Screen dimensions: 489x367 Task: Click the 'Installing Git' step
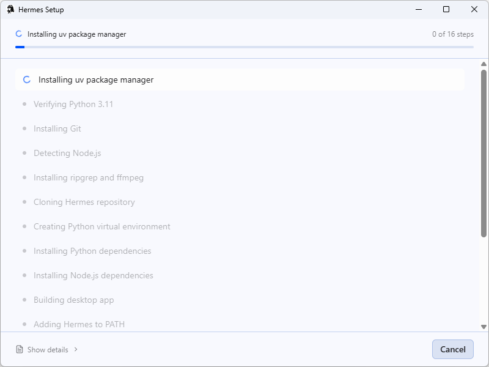pyautogui.click(x=57, y=128)
